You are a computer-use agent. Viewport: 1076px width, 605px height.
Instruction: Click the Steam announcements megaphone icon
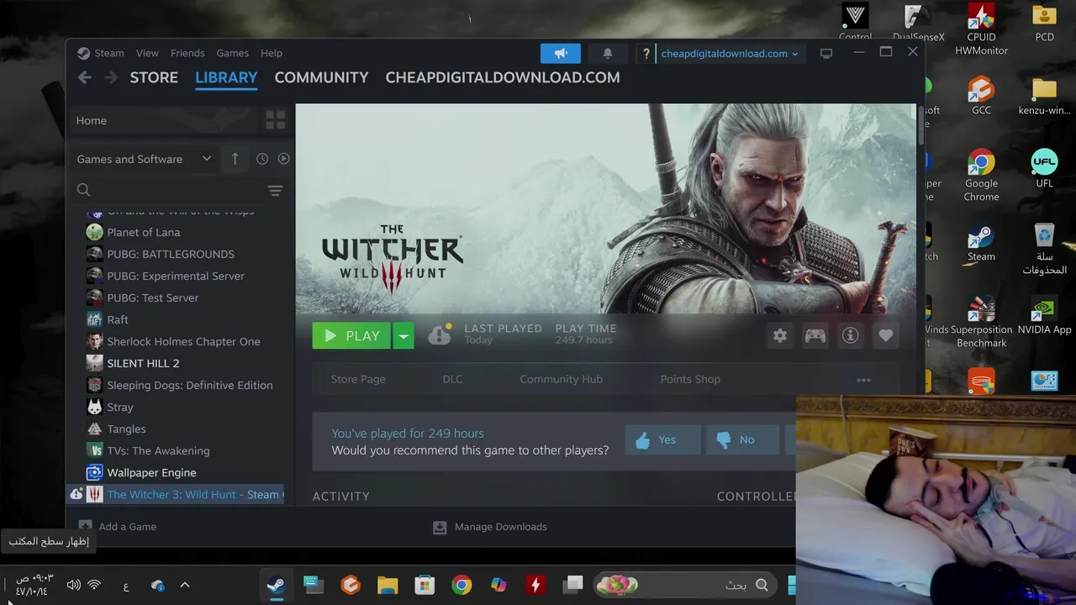(x=561, y=53)
